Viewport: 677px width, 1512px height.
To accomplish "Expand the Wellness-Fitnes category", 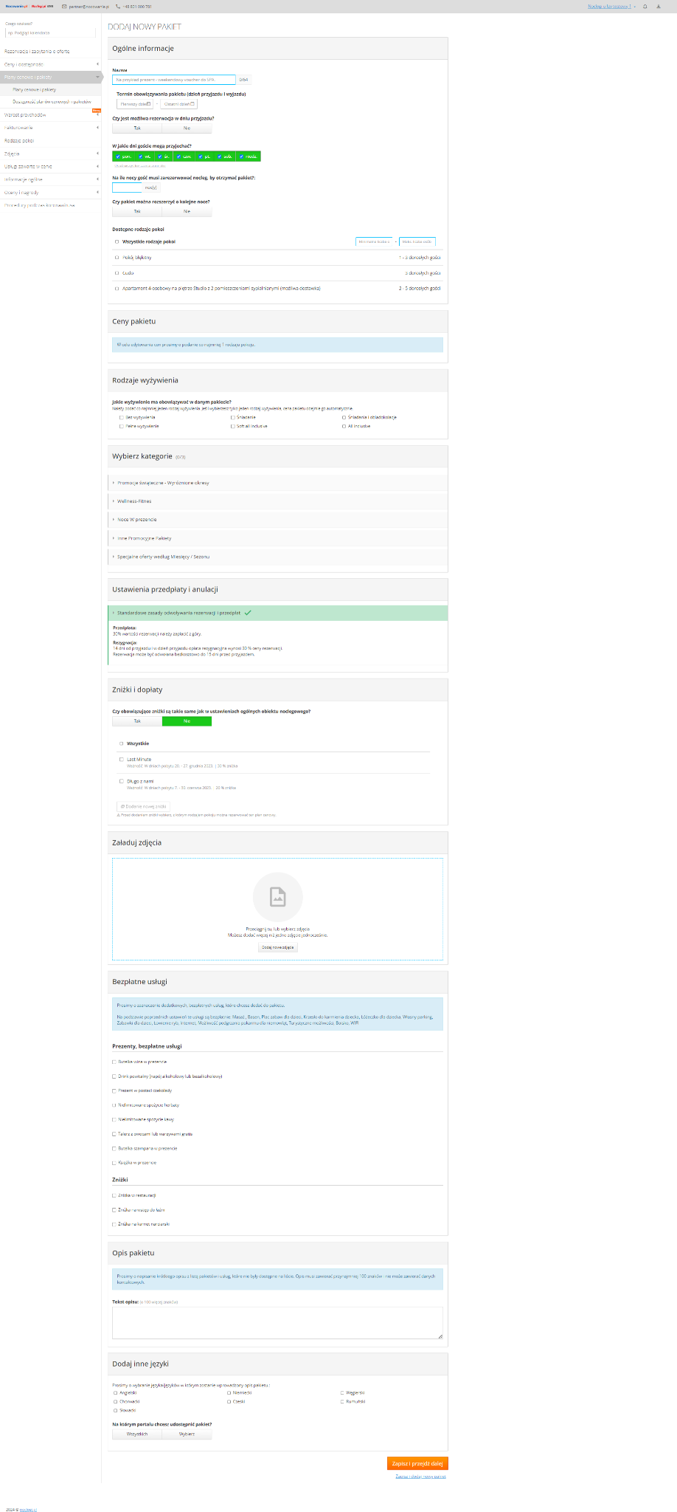I will coord(134,501).
